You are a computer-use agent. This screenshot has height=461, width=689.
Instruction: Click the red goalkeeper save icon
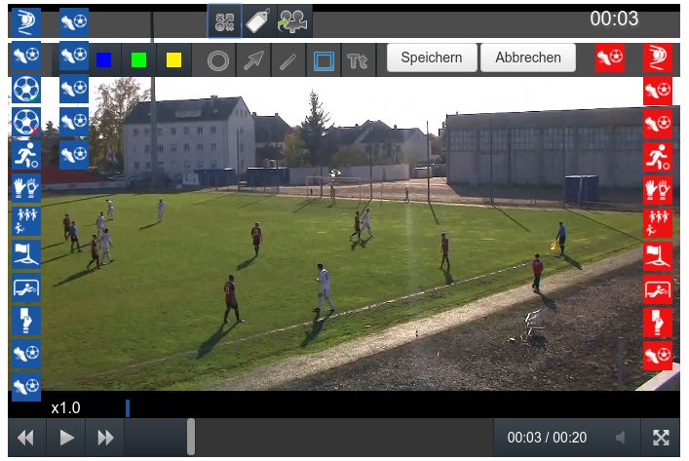point(658,289)
